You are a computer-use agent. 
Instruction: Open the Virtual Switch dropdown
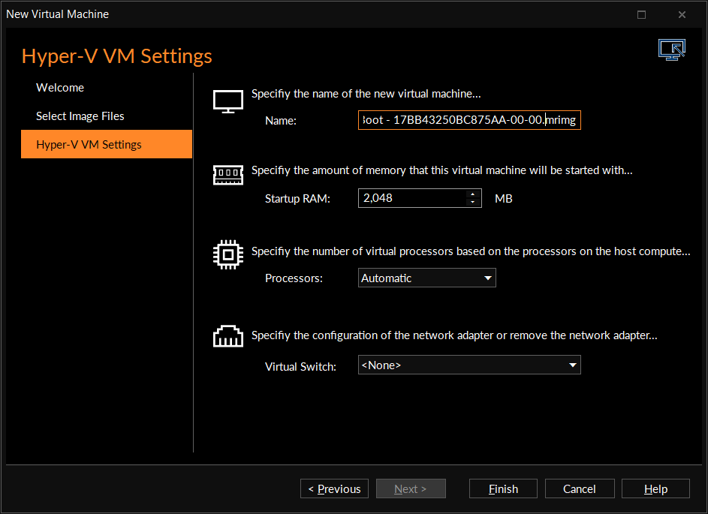tap(469, 365)
